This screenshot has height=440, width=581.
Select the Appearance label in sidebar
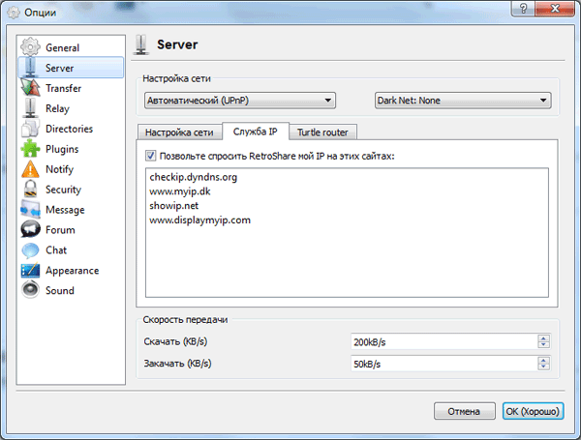pyautogui.click(x=73, y=271)
